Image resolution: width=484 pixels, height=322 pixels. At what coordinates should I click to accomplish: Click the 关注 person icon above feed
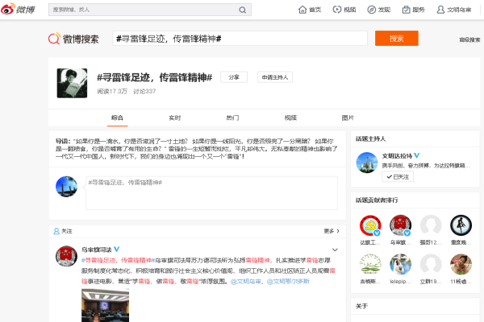[56, 231]
